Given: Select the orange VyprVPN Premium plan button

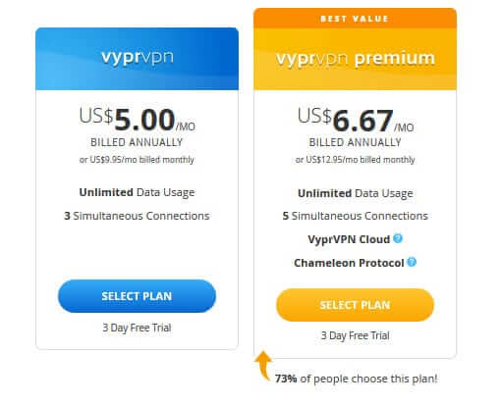Looking at the screenshot, I should pos(355,305).
